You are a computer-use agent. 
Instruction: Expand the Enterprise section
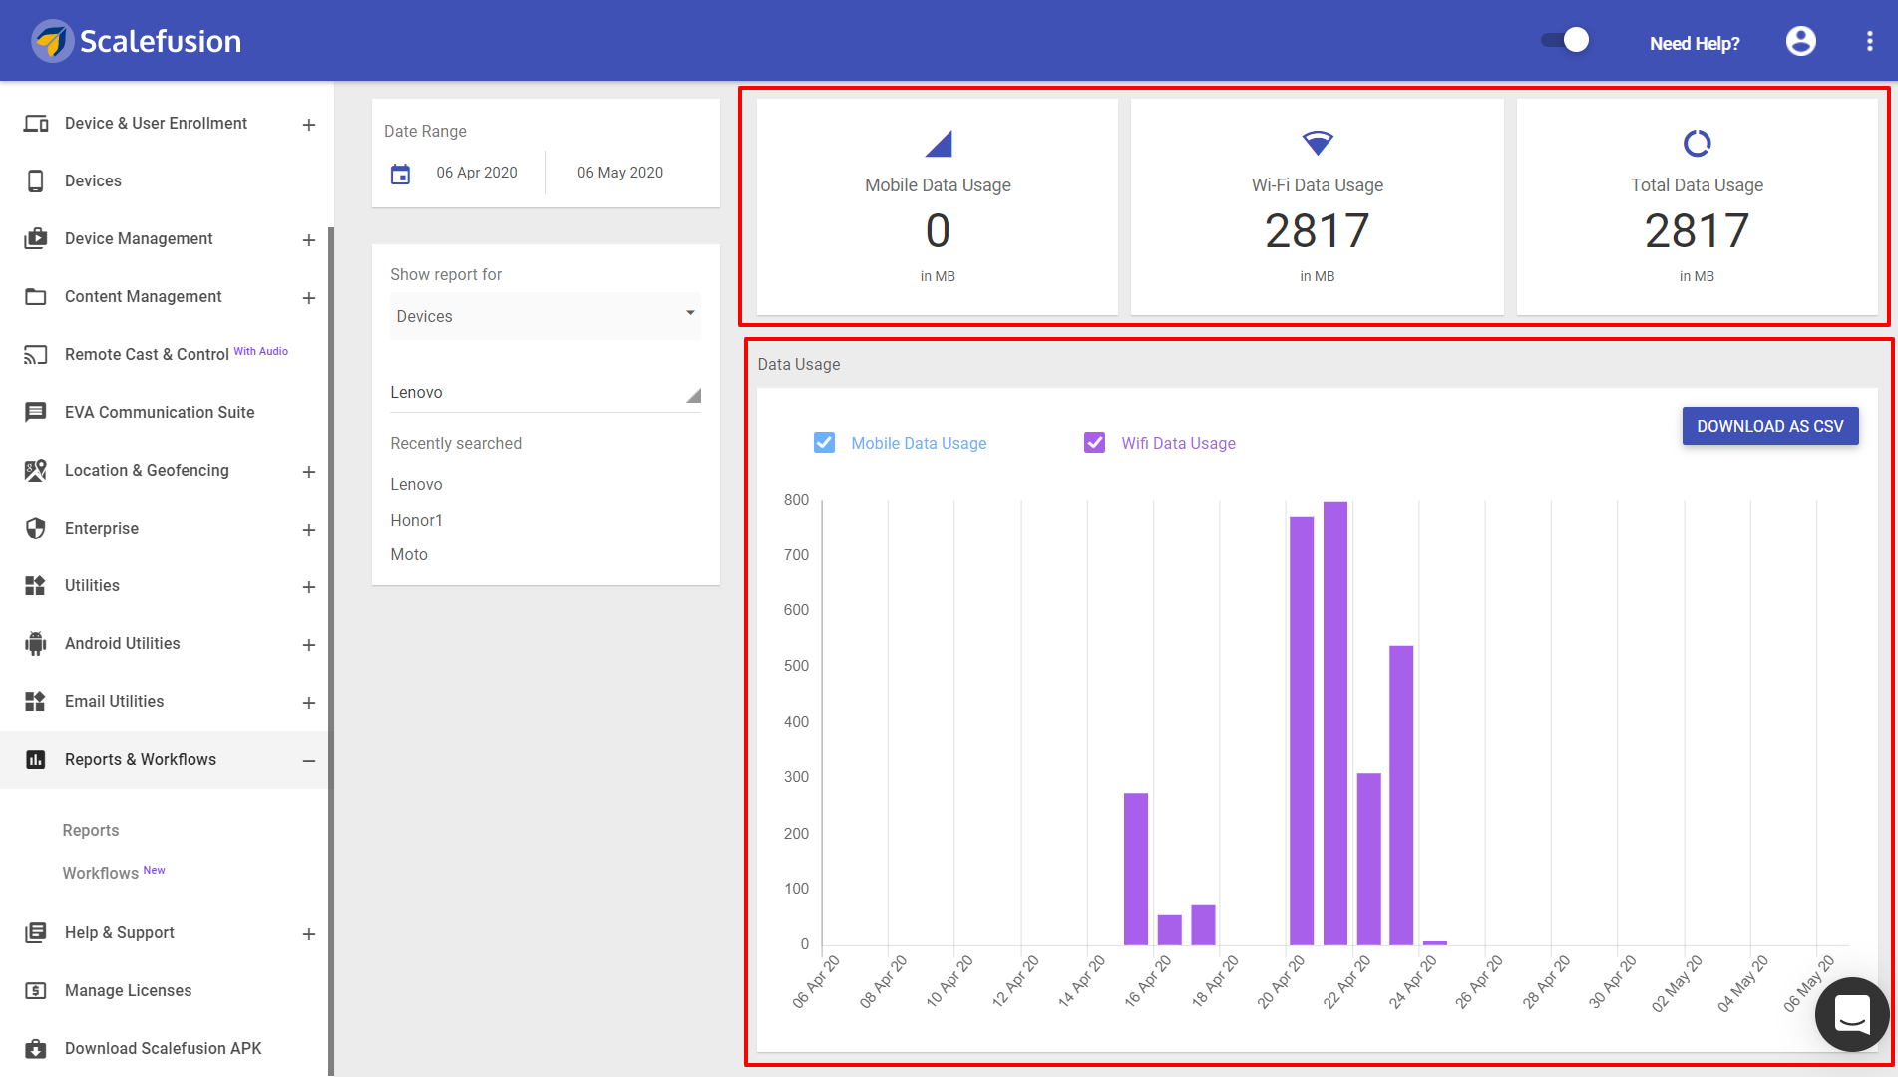pos(309,530)
